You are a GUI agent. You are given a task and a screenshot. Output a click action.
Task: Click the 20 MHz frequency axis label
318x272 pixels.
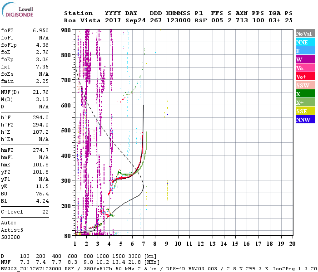[292, 244]
